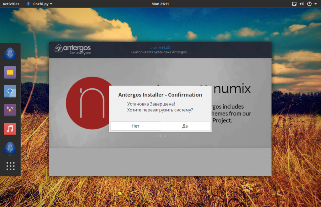Open the purple owl chat app
This screenshot has width=321, height=207.
point(10,110)
